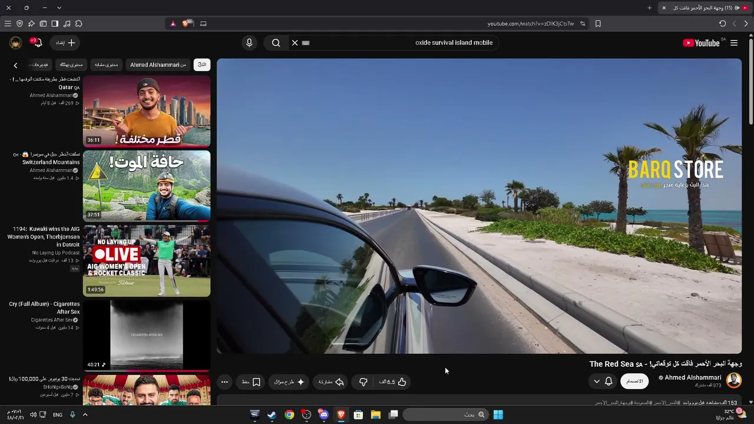The image size is (754, 424).
Task: Open the YouTube guide hamburger menu
Action: [x=734, y=43]
